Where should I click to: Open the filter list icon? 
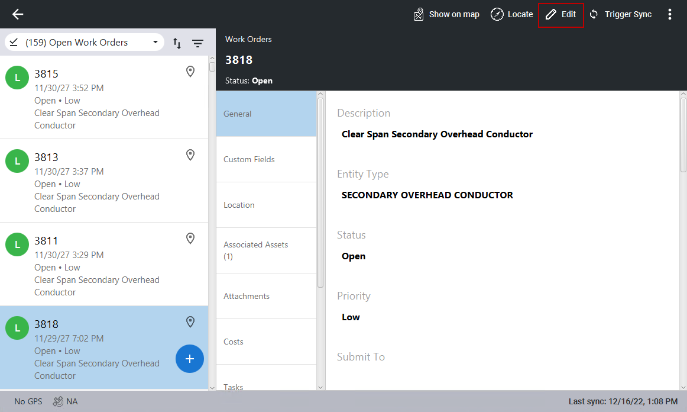coord(197,43)
